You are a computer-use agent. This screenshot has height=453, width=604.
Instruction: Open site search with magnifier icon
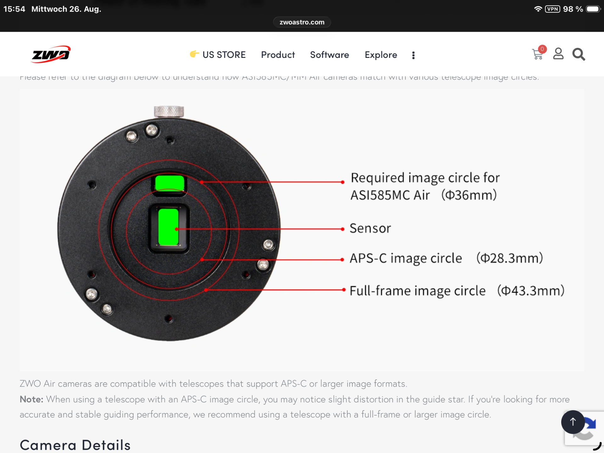pos(578,54)
